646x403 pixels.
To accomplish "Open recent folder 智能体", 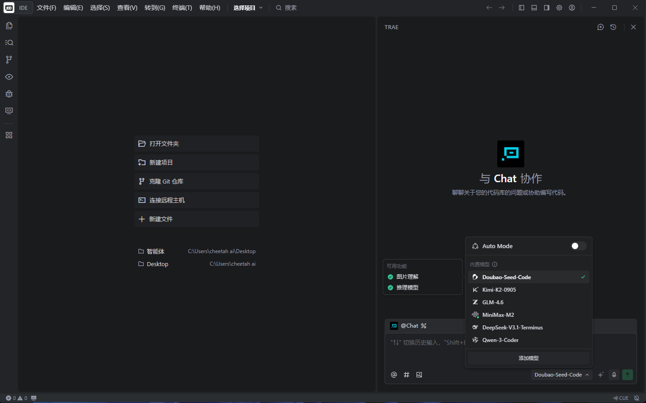I will tap(197, 251).
